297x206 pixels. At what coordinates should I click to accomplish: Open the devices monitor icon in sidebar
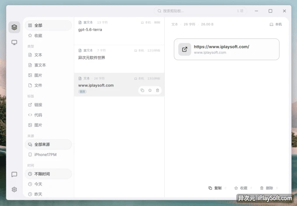[14, 42]
